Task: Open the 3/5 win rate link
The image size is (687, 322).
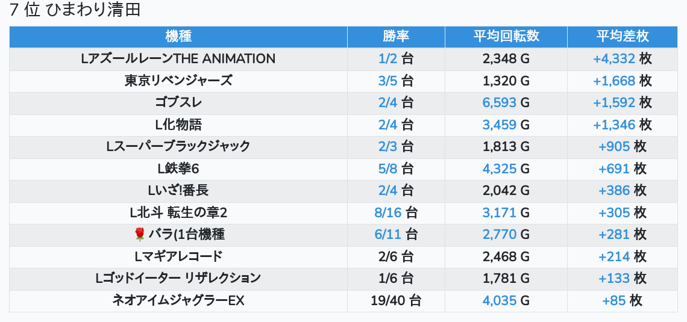Action: point(388,81)
